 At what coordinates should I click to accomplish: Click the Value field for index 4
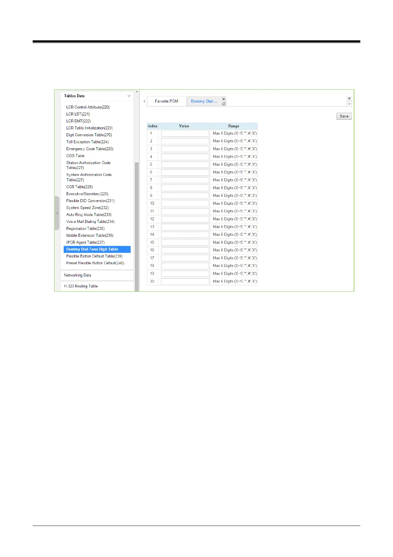point(185,156)
